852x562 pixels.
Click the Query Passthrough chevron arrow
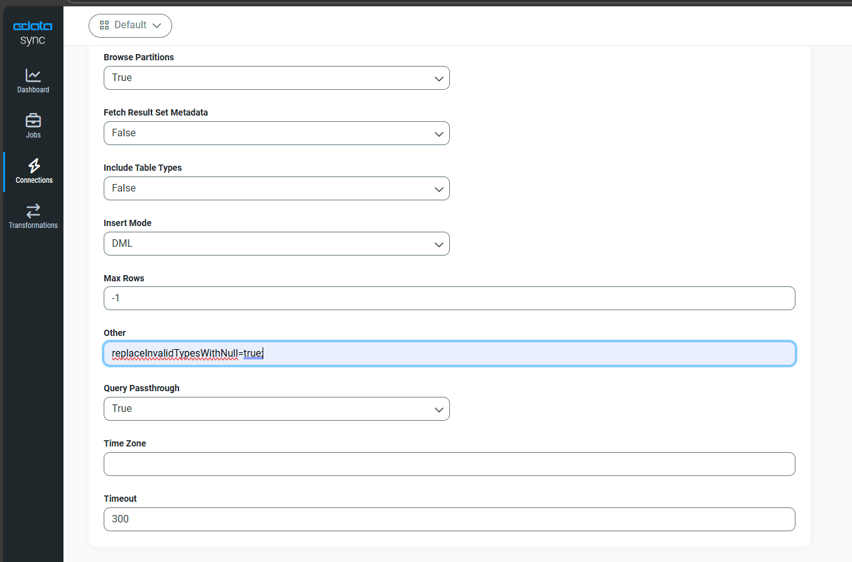click(439, 409)
